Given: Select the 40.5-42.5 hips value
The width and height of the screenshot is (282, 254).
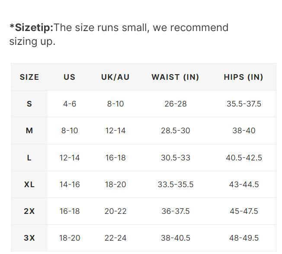Looking at the screenshot, I should click(244, 158).
